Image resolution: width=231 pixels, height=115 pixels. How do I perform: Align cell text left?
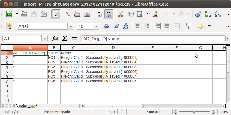138,26
